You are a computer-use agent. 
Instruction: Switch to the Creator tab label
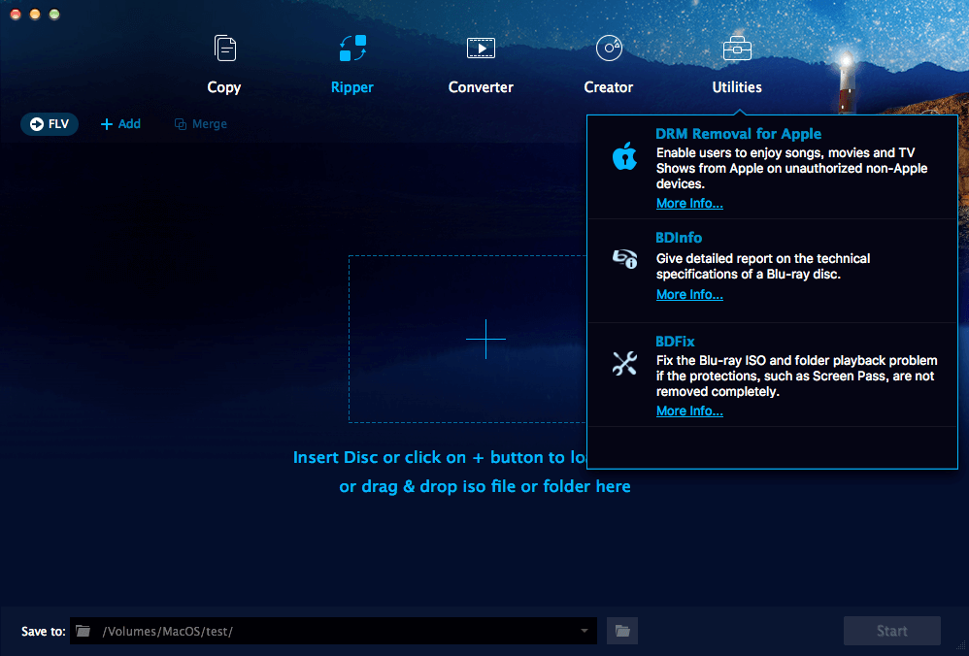point(609,87)
